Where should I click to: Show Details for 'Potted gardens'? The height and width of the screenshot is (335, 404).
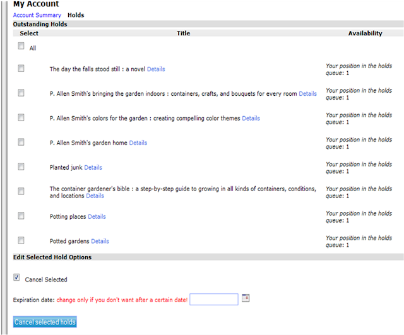pyautogui.click(x=100, y=242)
